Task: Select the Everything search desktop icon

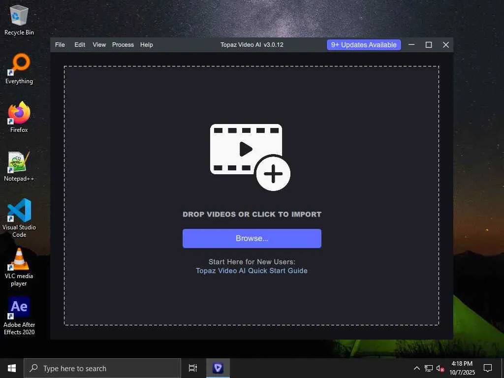Action: tap(19, 68)
